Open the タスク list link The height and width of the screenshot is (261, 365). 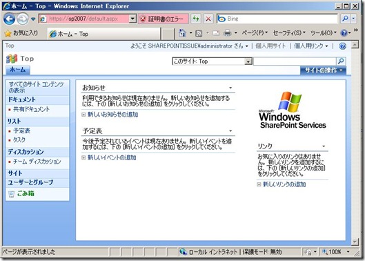pos(19,139)
